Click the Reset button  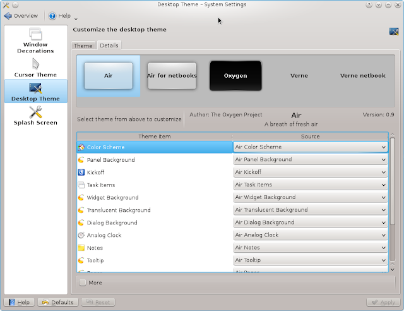(98, 302)
